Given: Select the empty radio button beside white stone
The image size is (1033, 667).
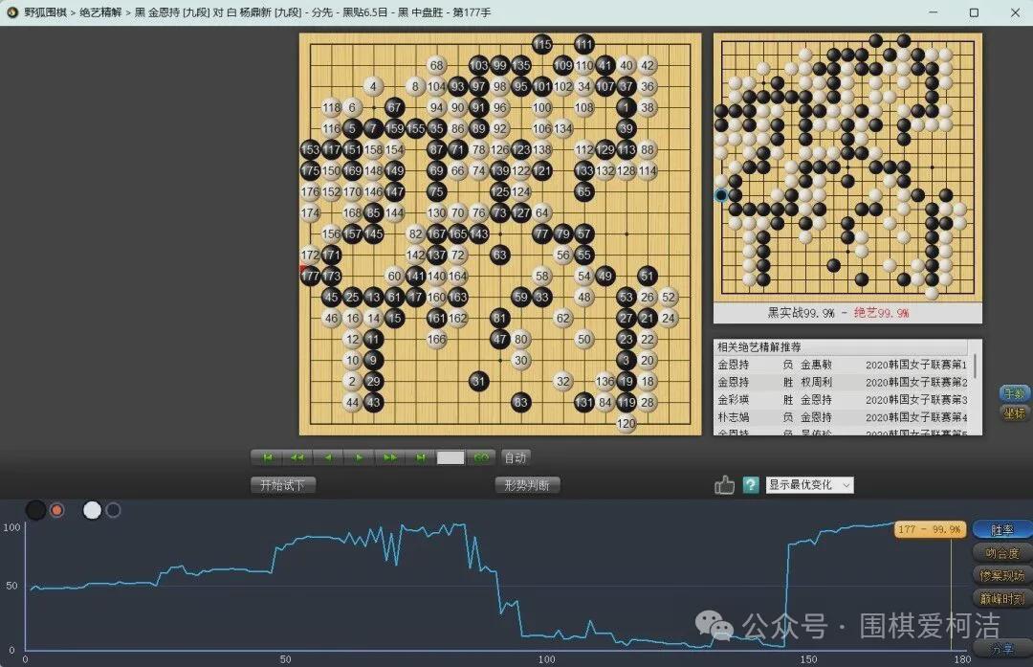Looking at the screenshot, I should (x=113, y=510).
